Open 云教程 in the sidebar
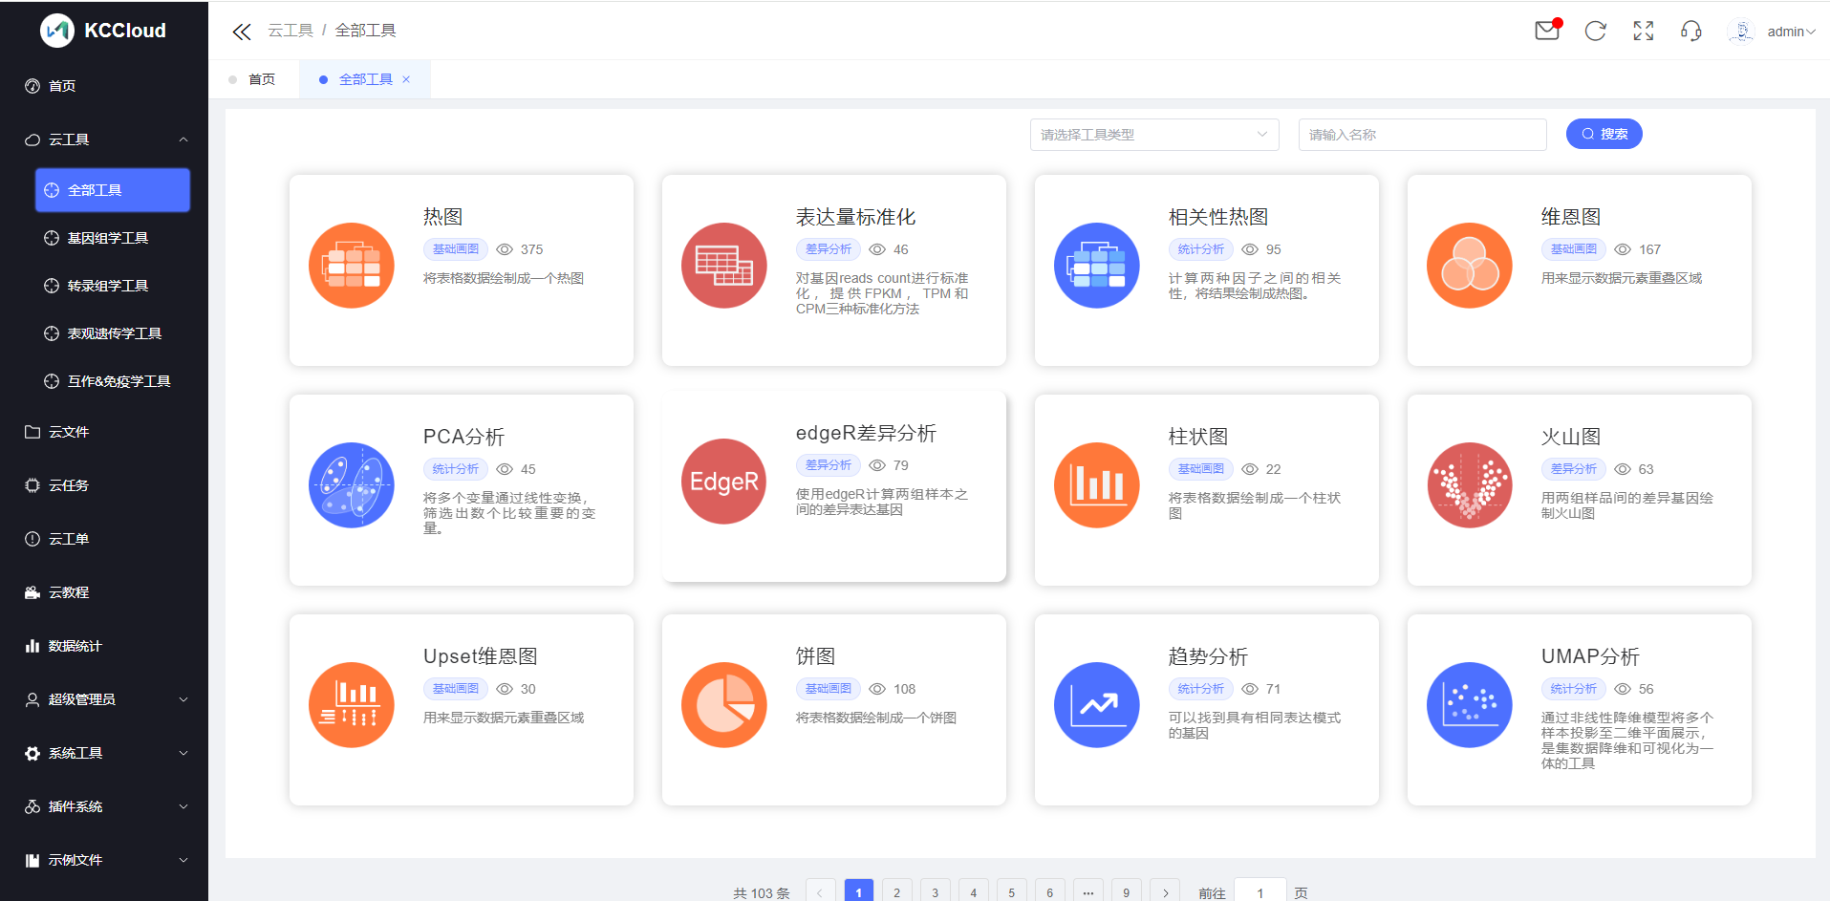1830x901 pixels. tap(104, 592)
